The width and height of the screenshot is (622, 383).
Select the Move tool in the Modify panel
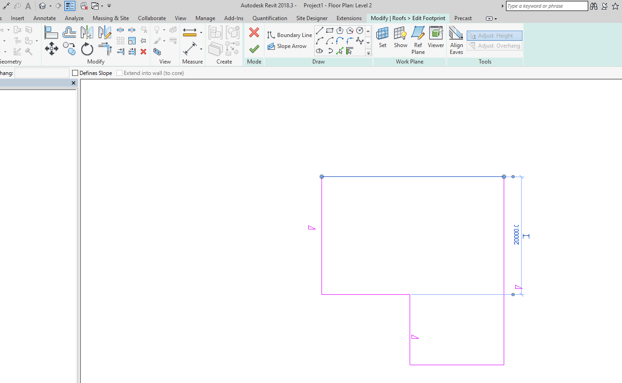tap(52, 49)
